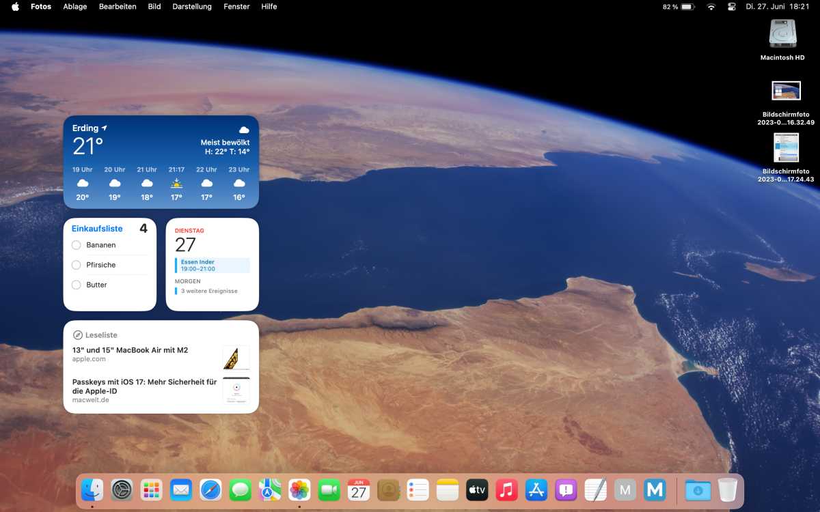
Task: Click the blue M app icon in the Dock
Action: click(x=655, y=489)
